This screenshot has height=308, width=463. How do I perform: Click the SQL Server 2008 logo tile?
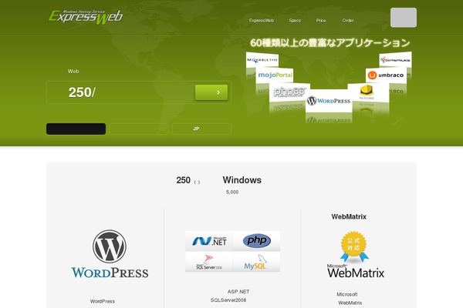[209, 262]
